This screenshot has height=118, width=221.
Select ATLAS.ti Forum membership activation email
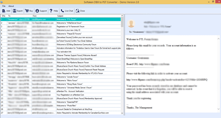coord(61,73)
